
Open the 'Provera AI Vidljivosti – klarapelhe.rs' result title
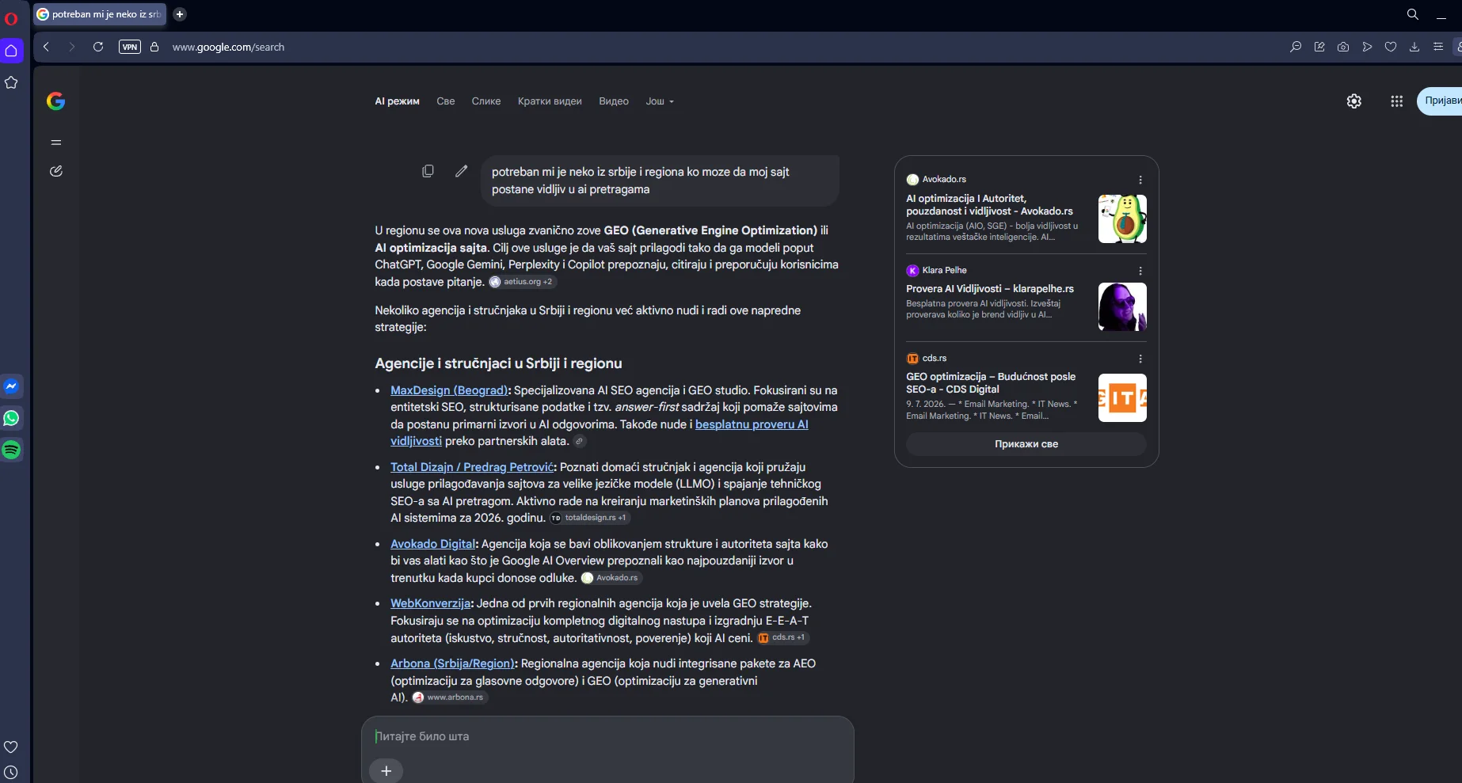(x=990, y=289)
